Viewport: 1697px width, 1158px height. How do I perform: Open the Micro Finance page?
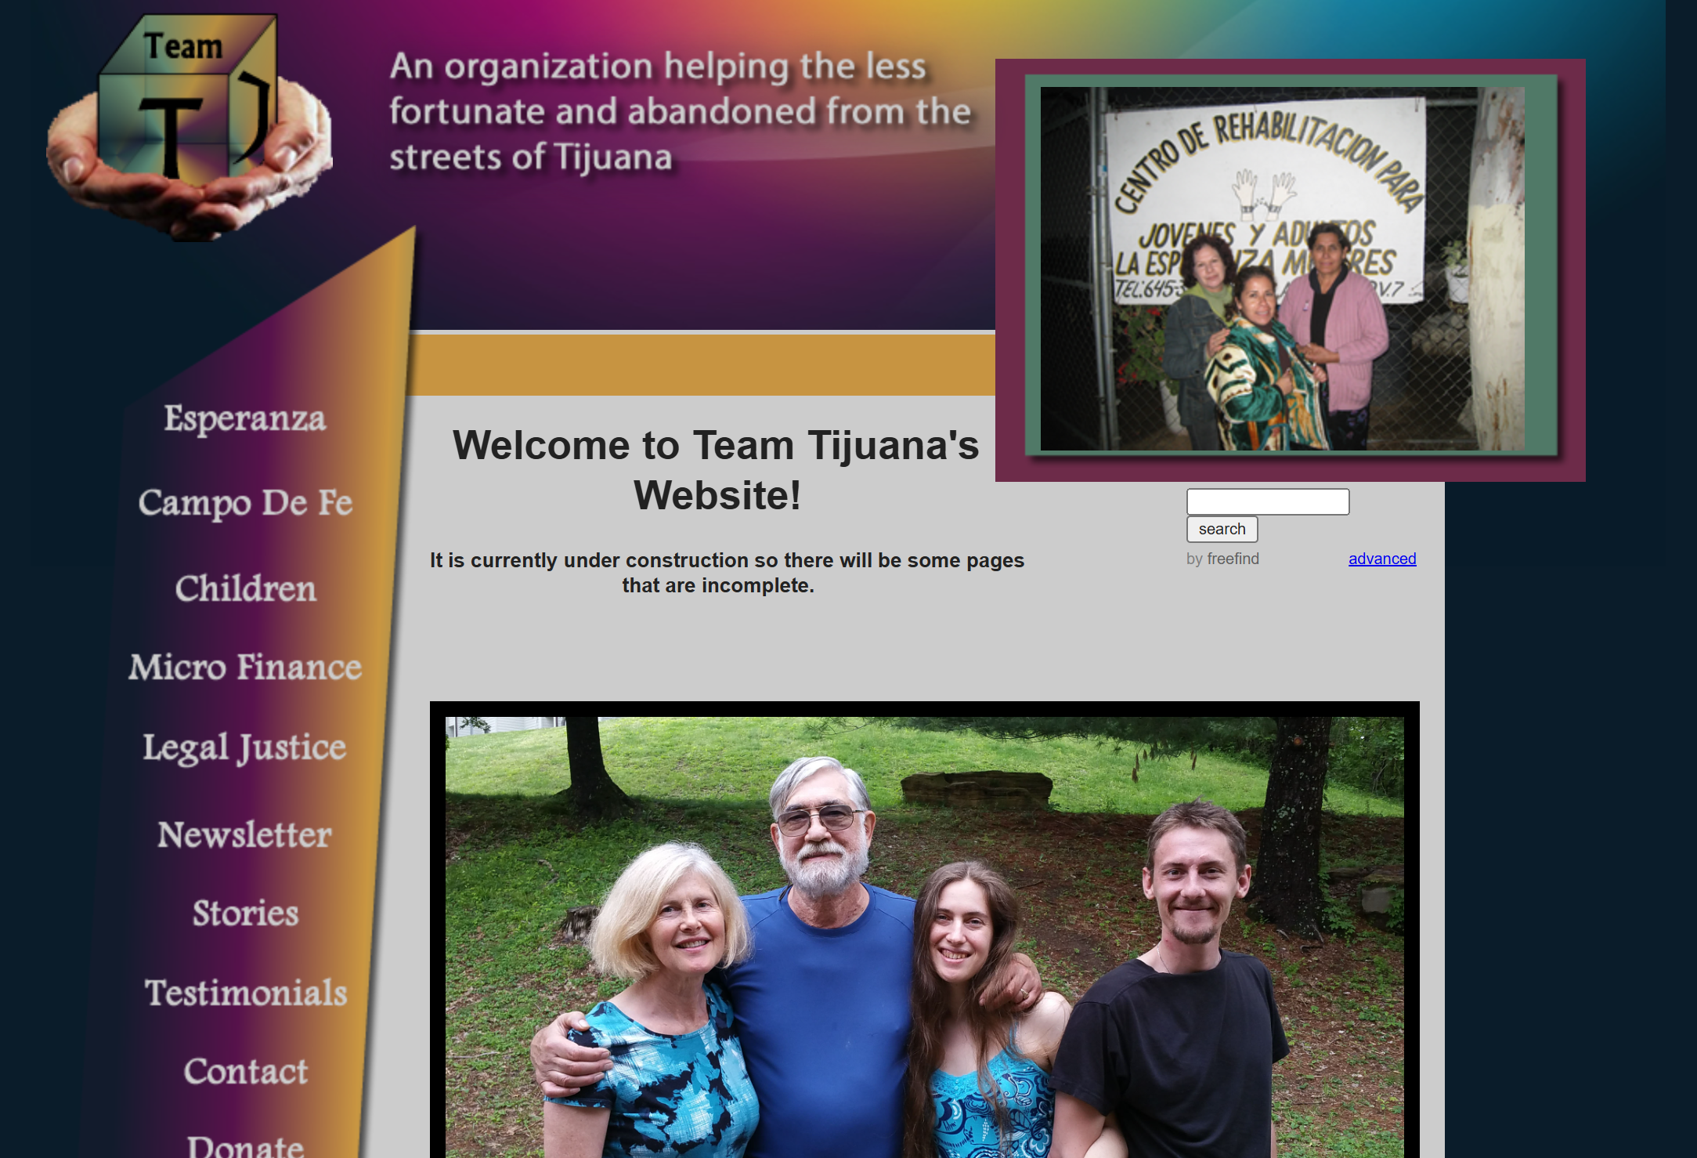244,668
